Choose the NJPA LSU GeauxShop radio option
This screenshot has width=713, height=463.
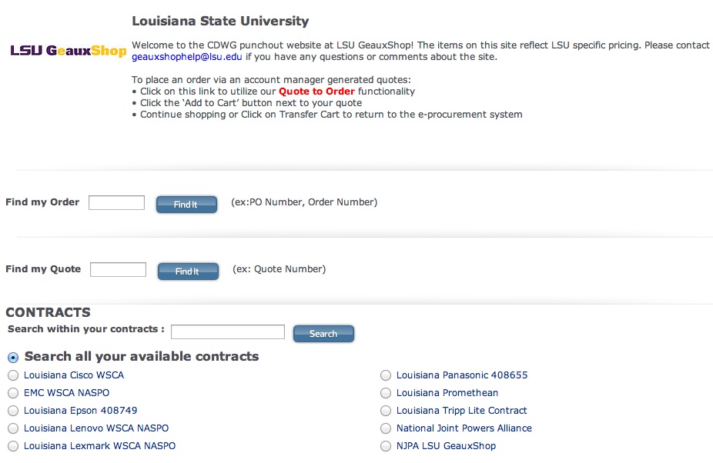click(x=386, y=446)
